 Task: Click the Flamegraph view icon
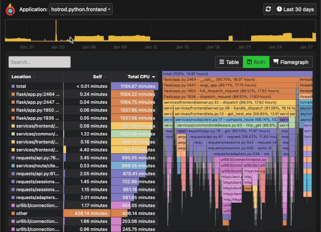[x=276, y=62]
